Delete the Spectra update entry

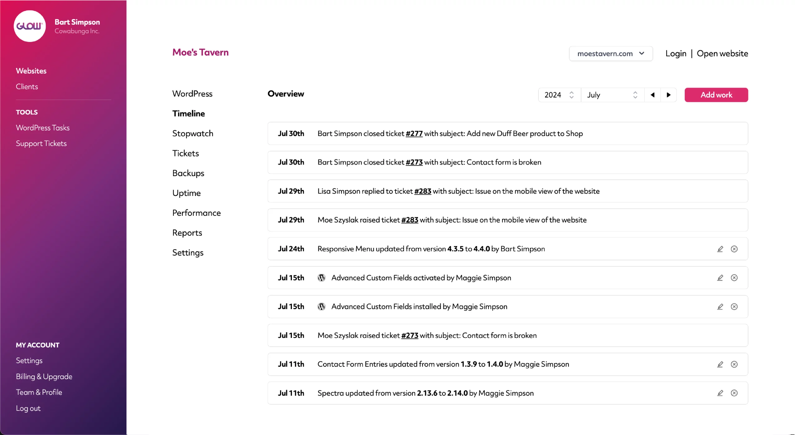click(x=734, y=393)
